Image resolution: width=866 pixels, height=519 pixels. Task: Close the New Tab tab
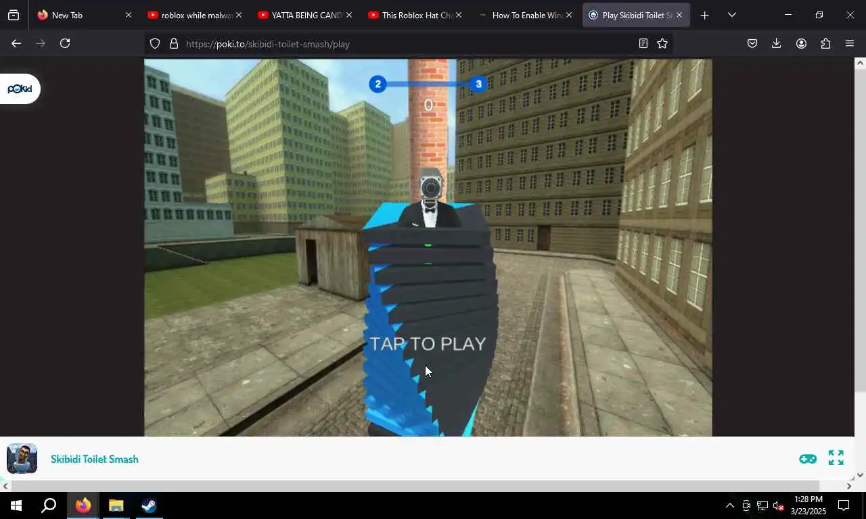[128, 15]
